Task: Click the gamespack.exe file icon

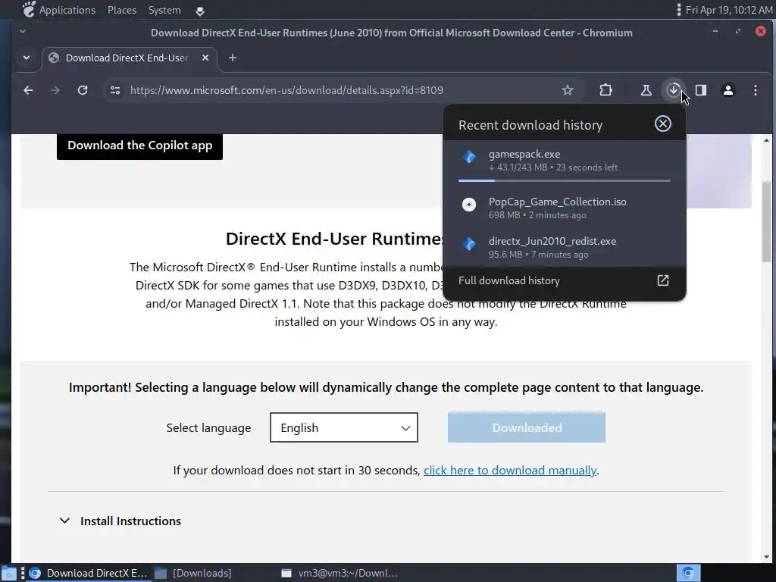Action: click(469, 157)
